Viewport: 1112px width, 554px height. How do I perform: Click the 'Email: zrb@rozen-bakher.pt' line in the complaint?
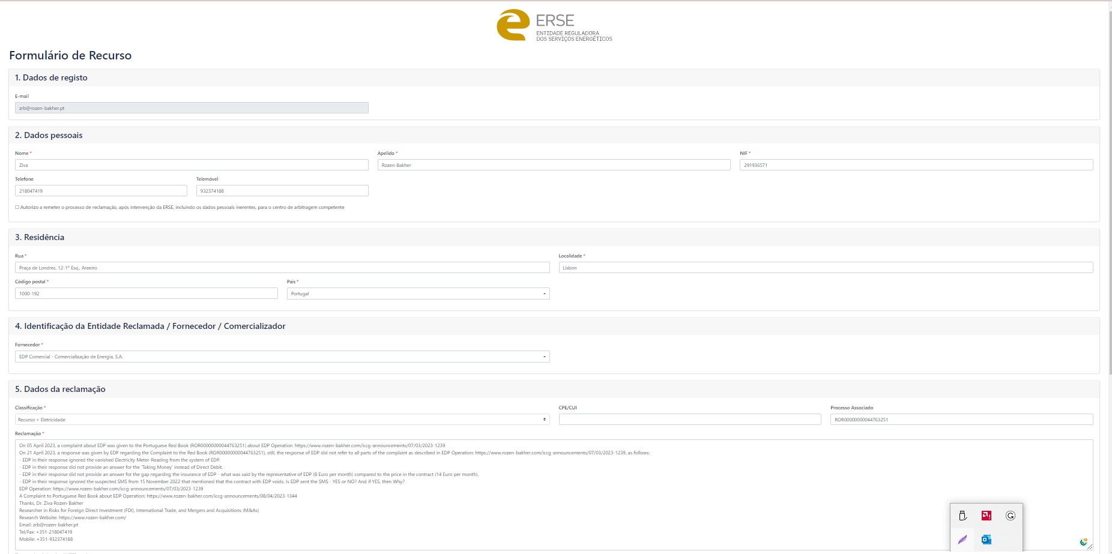coord(49,525)
